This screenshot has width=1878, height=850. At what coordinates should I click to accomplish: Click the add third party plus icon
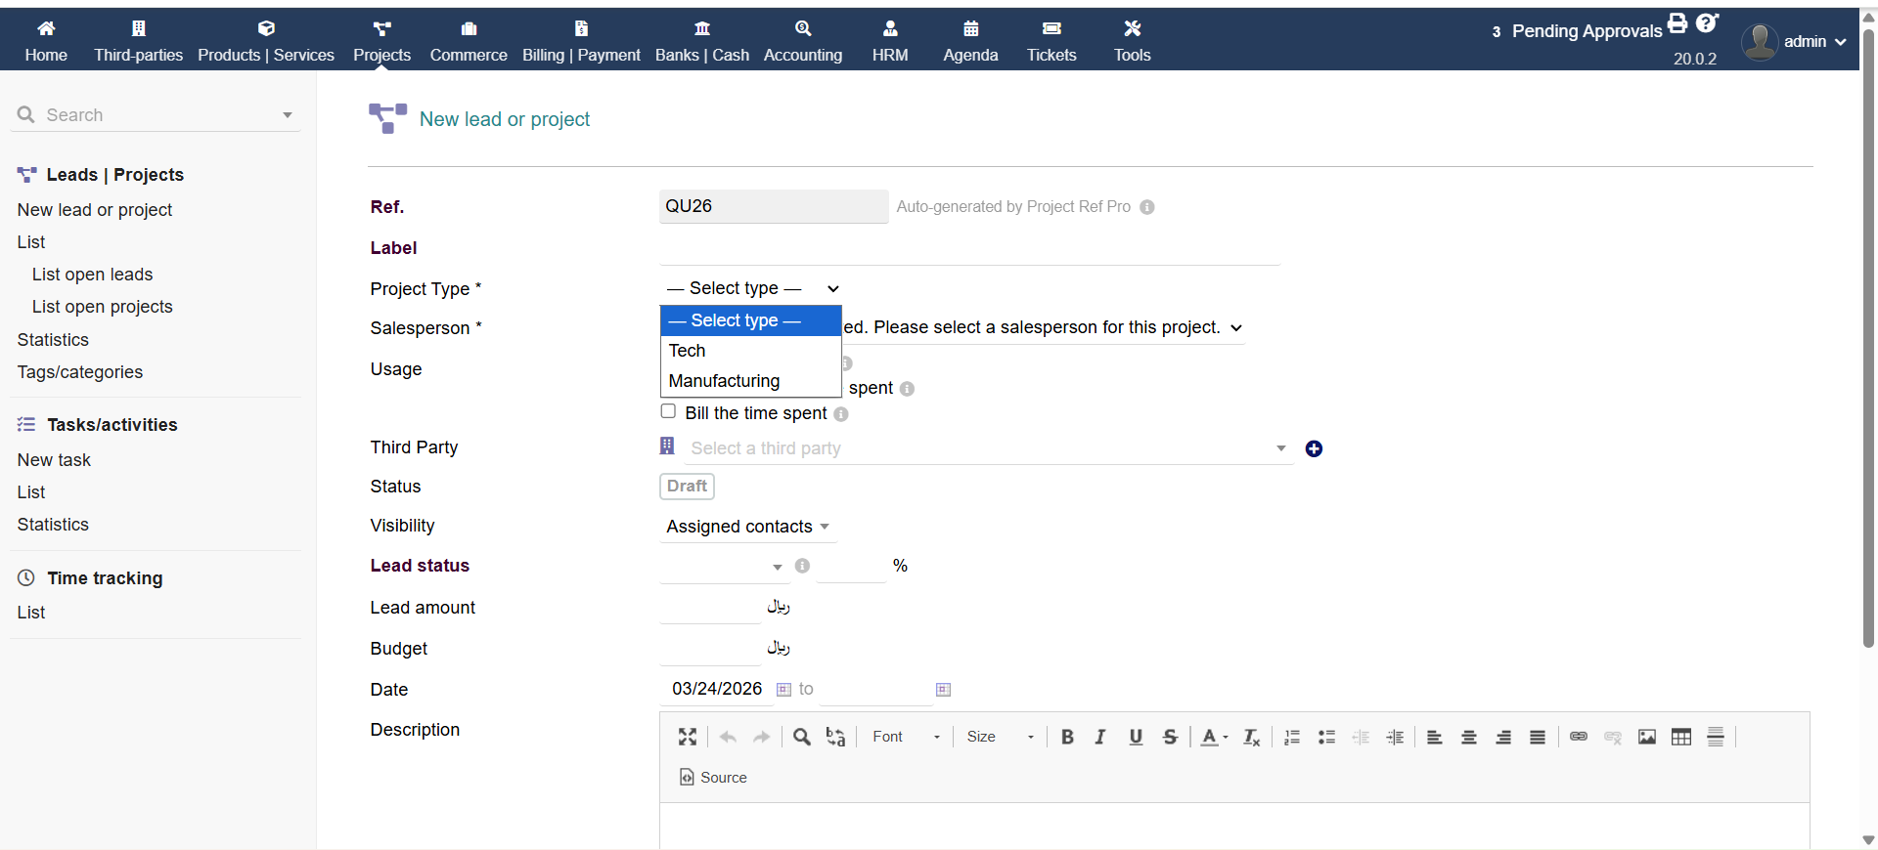(x=1314, y=448)
